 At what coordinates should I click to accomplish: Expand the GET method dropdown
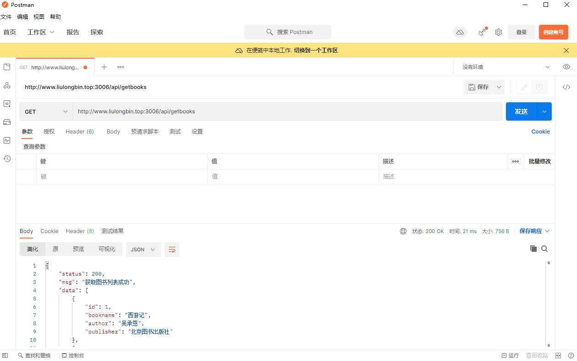point(46,111)
